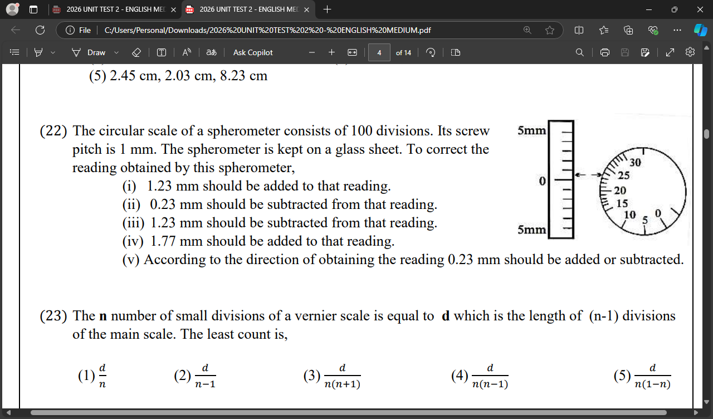Click the question number (22)
The image size is (713, 419).
click(53, 131)
